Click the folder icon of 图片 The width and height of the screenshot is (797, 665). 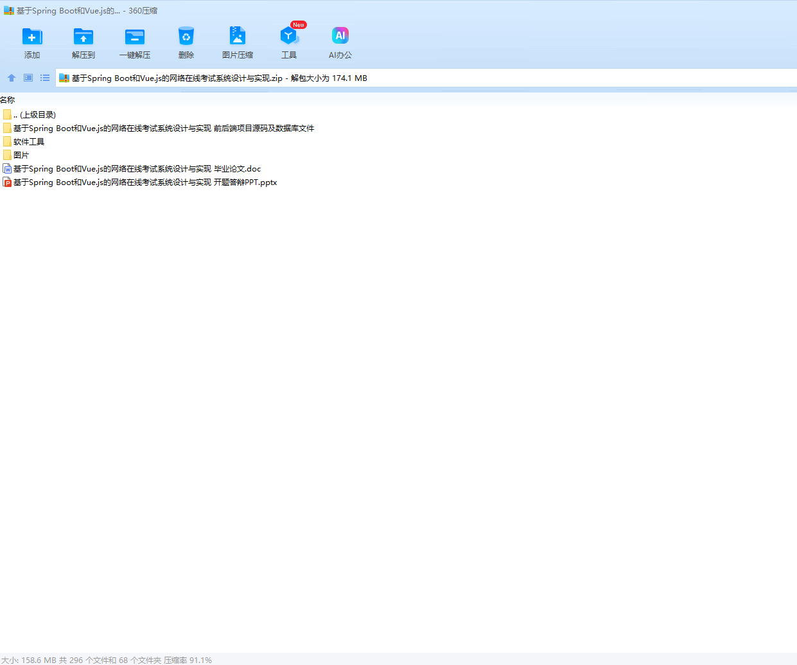point(7,155)
